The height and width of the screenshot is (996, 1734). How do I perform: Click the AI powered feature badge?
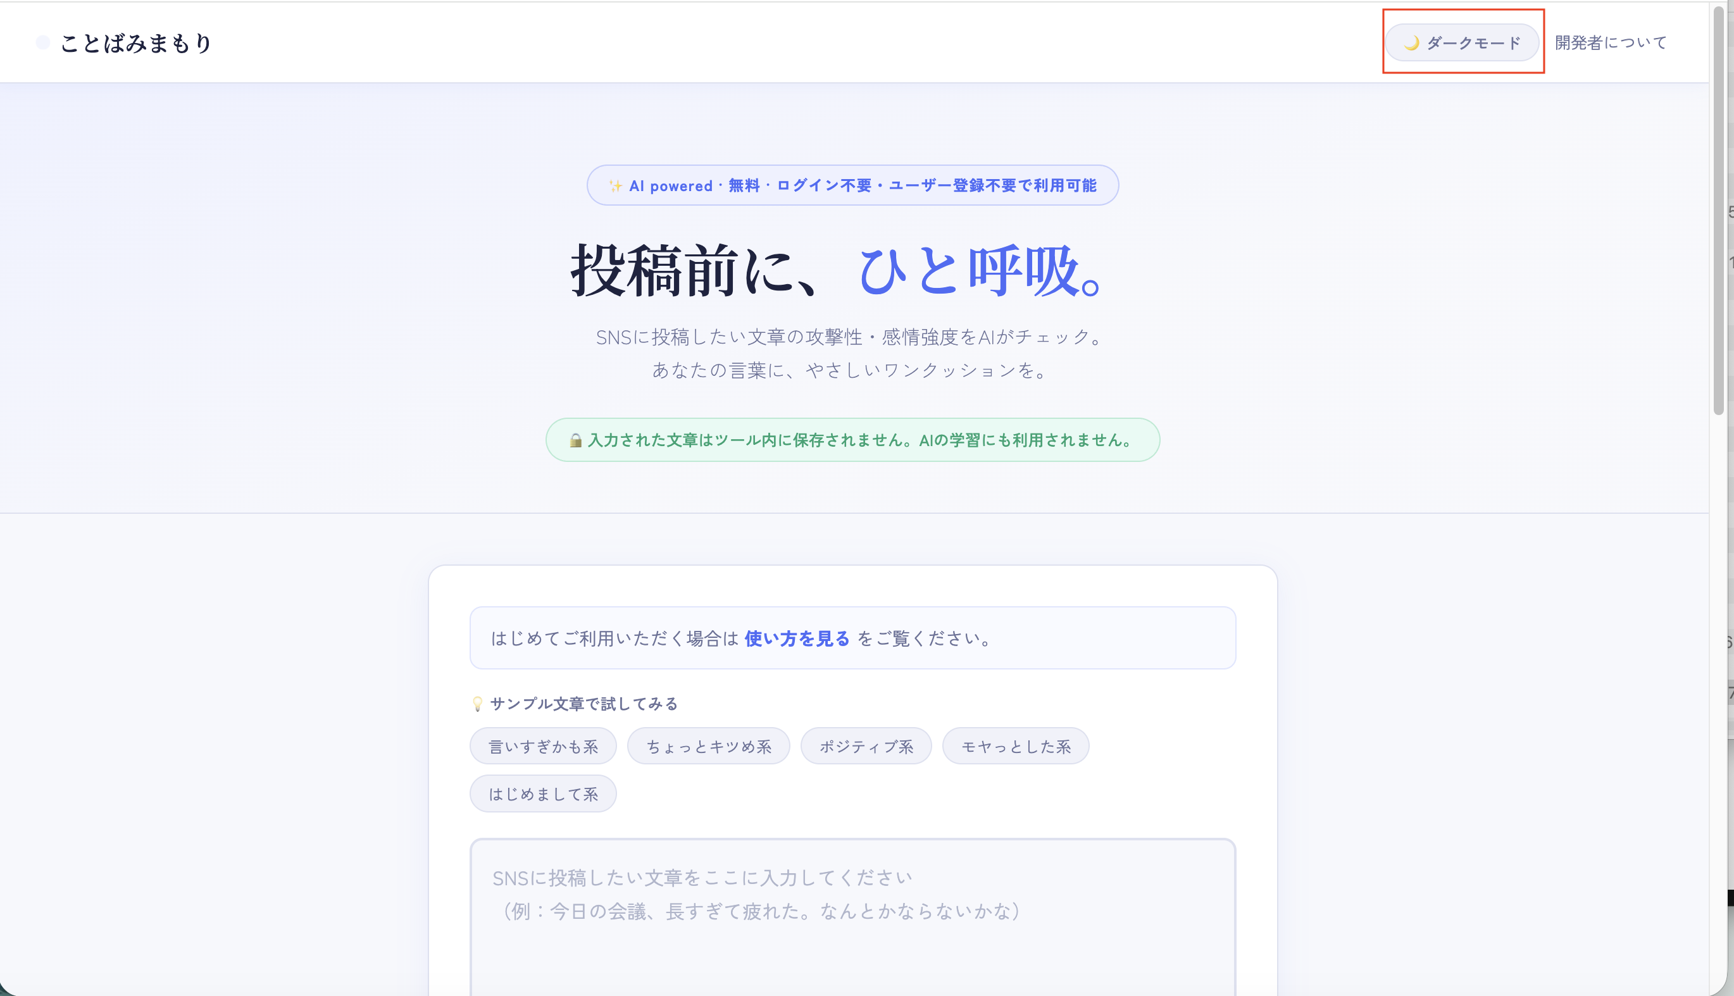852,185
